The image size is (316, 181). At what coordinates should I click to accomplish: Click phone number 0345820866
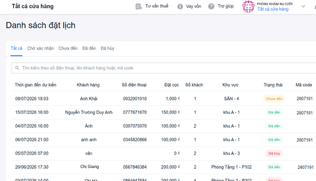pos(135,140)
